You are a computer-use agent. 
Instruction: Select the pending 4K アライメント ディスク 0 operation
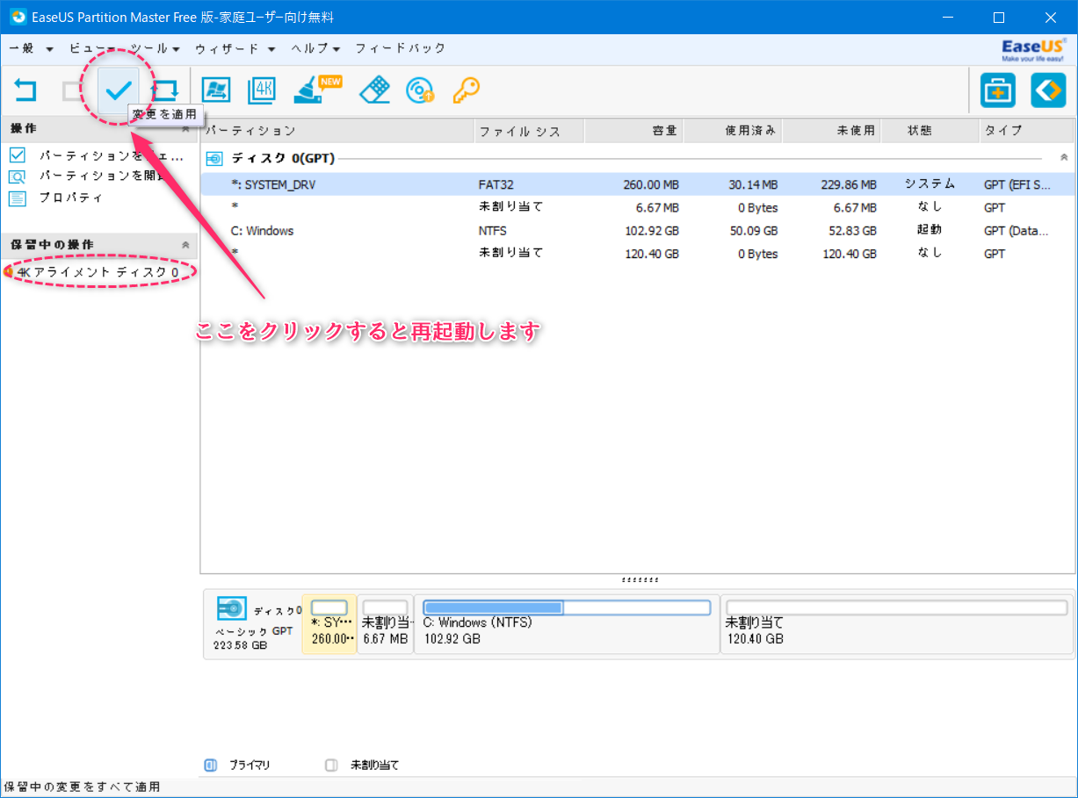(x=98, y=272)
